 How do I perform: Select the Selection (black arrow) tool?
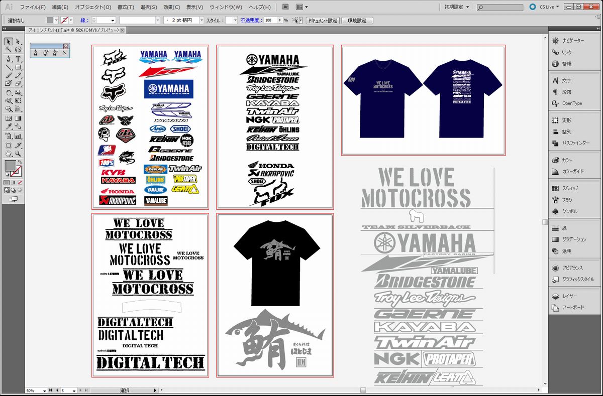coord(9,41)
